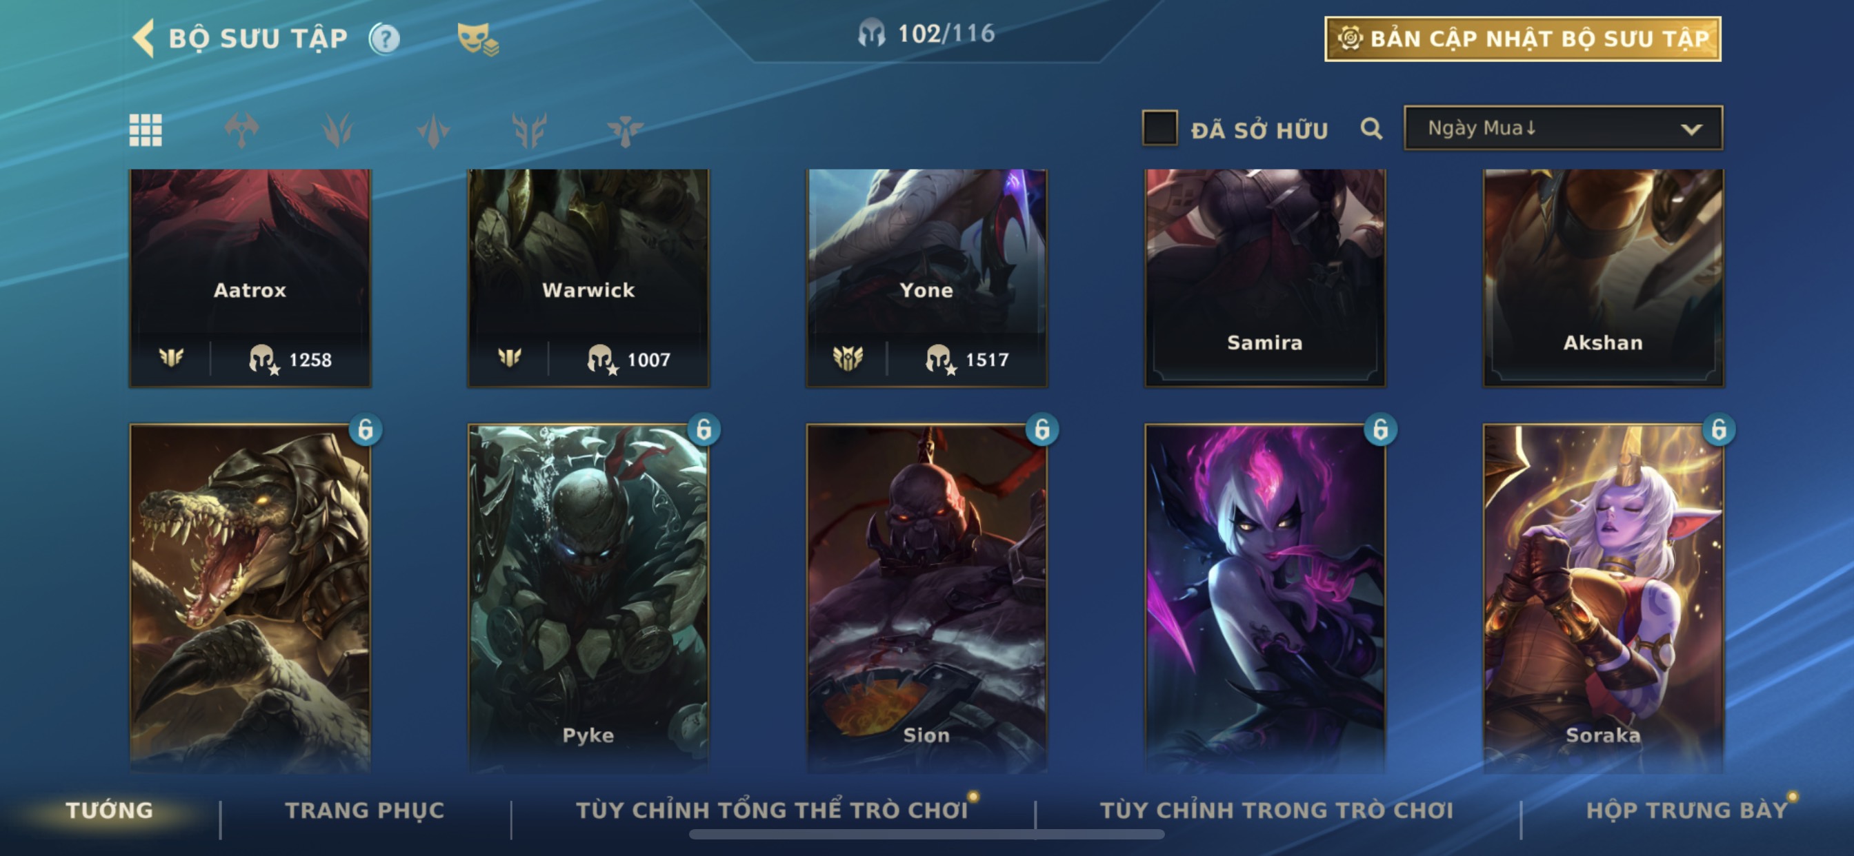Image resolution: width=1854 pixels, height=856 pixels.
Task: Select the Yone champion card
Action: pyautogui.click(x=926, y=278)
